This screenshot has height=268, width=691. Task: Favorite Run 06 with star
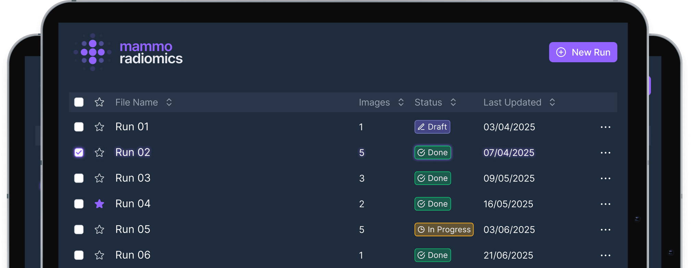pos(99,255)
